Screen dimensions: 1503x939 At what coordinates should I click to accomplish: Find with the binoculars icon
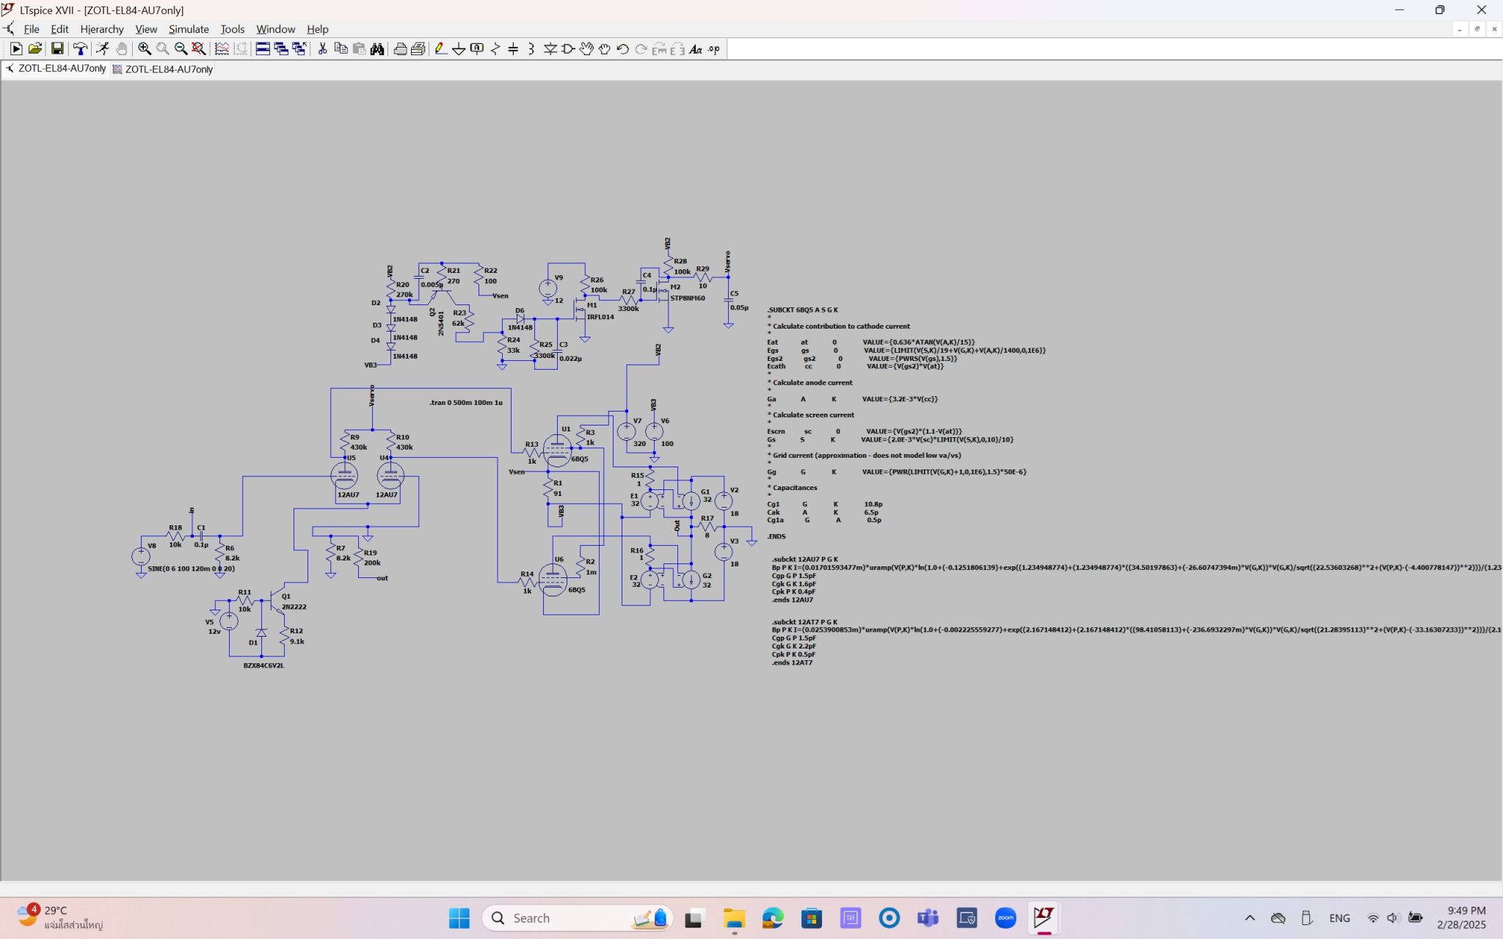377,49
